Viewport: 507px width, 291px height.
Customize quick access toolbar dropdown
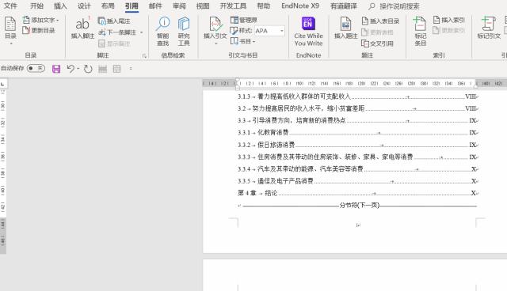click(x=131, y=68)
